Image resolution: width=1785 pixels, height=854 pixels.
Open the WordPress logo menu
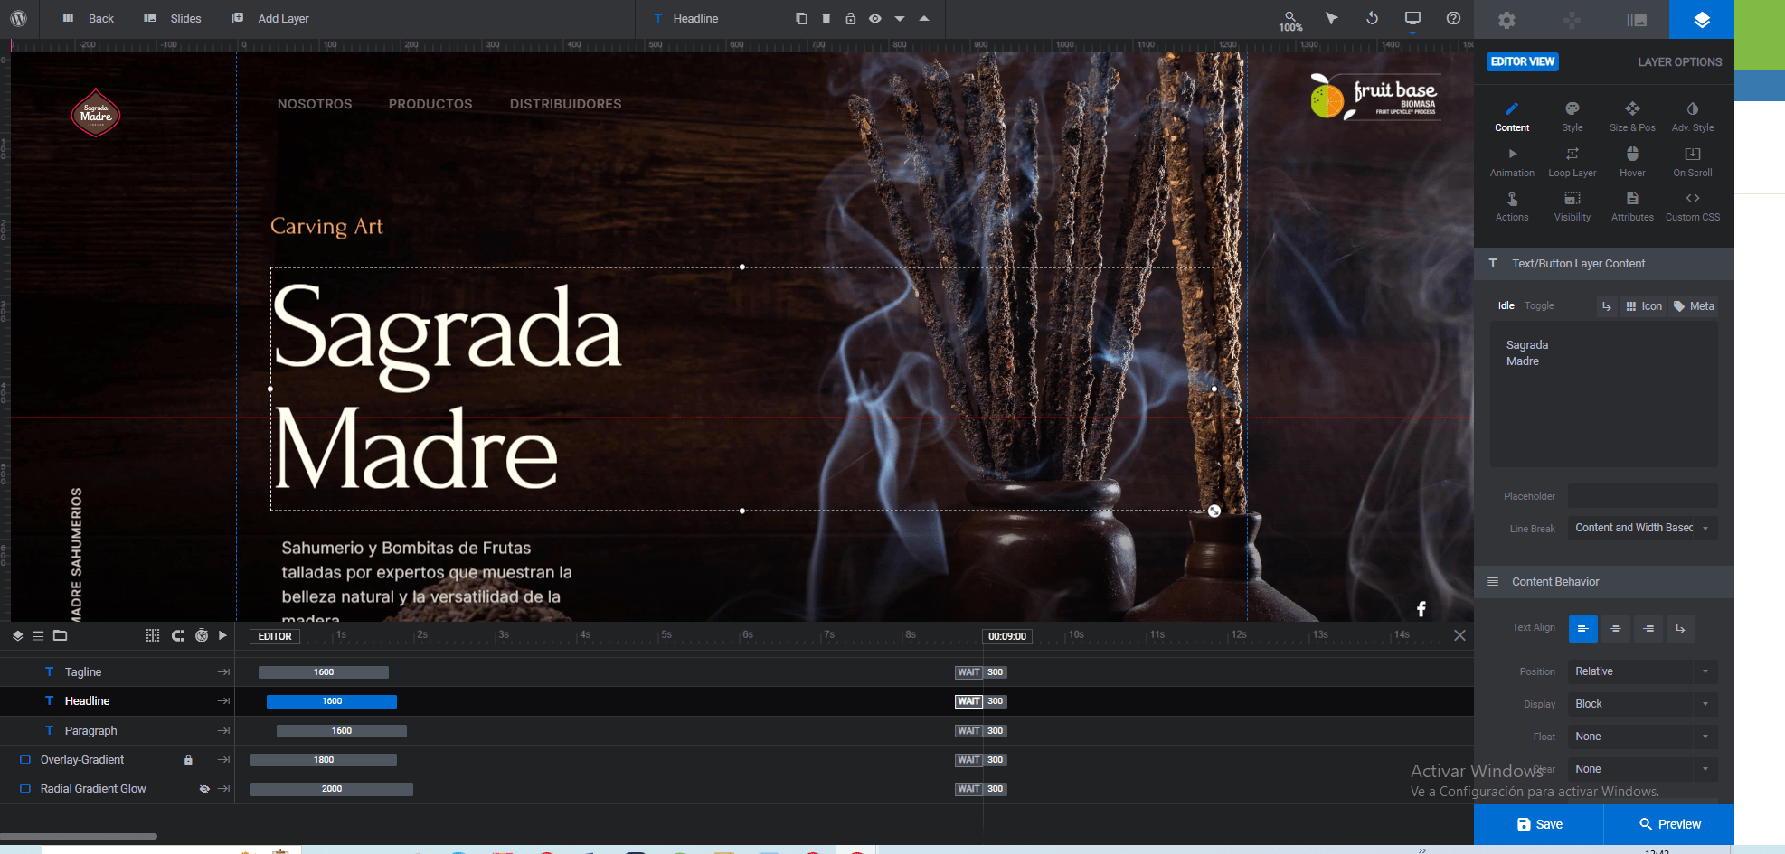click(18, 18)
